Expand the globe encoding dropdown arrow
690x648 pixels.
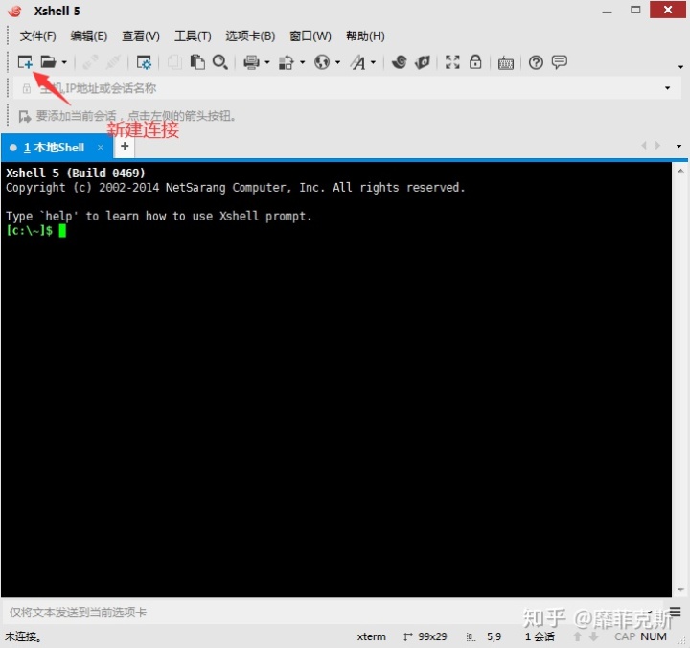pyautogui.click(x=338, y=62)
